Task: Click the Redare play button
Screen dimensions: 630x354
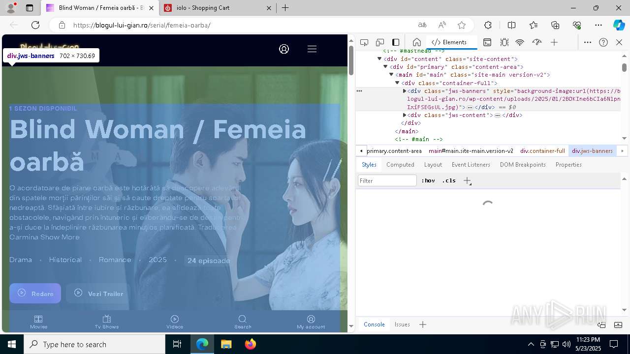Action: pyautogui.click(x=35, y=294)
